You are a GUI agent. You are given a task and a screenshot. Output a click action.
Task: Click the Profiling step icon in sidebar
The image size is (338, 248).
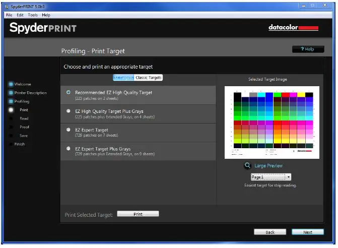coord(11,101)
